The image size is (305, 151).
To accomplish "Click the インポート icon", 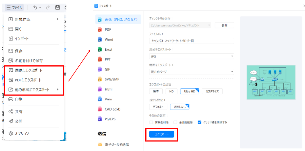I will [x=11, y=39].
